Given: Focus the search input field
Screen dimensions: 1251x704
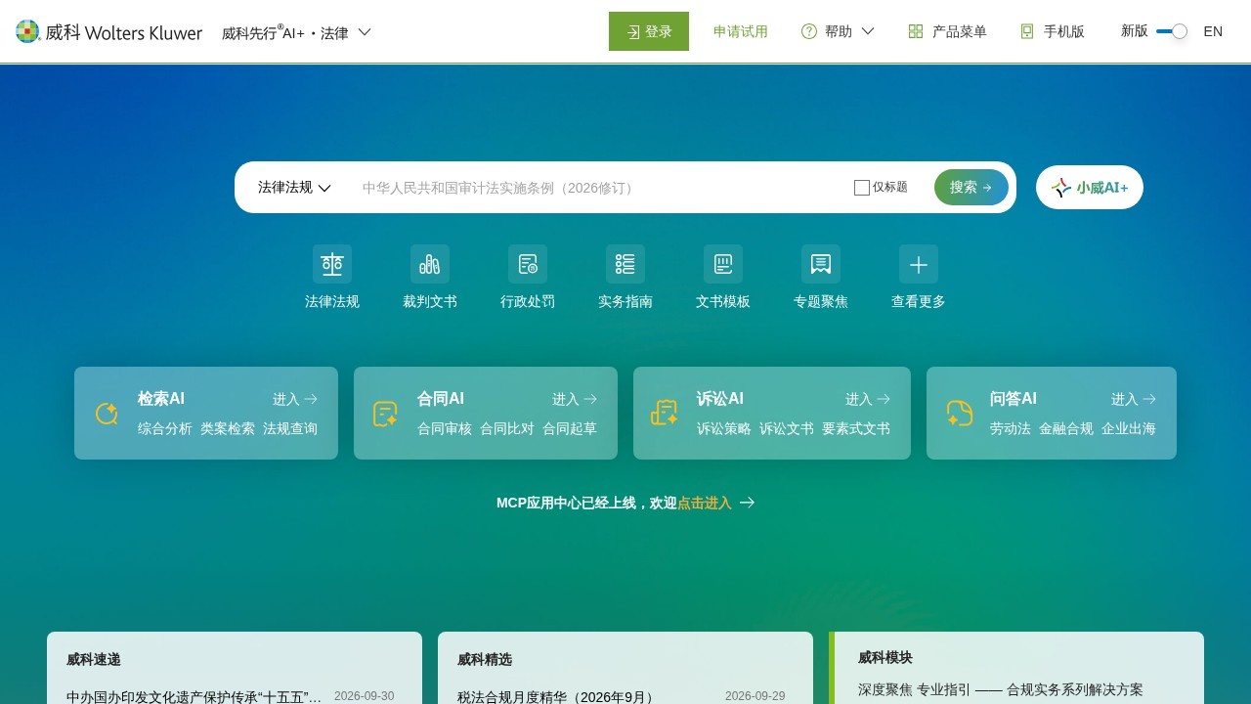Looking at the screenshot, I should (596, 188).
